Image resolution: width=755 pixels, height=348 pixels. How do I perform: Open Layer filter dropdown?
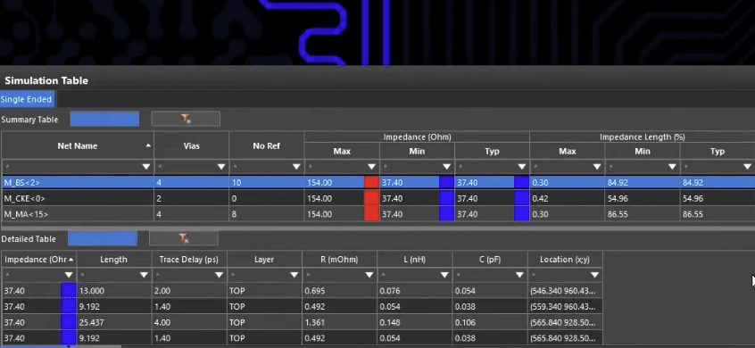click(x=295, y=276)
